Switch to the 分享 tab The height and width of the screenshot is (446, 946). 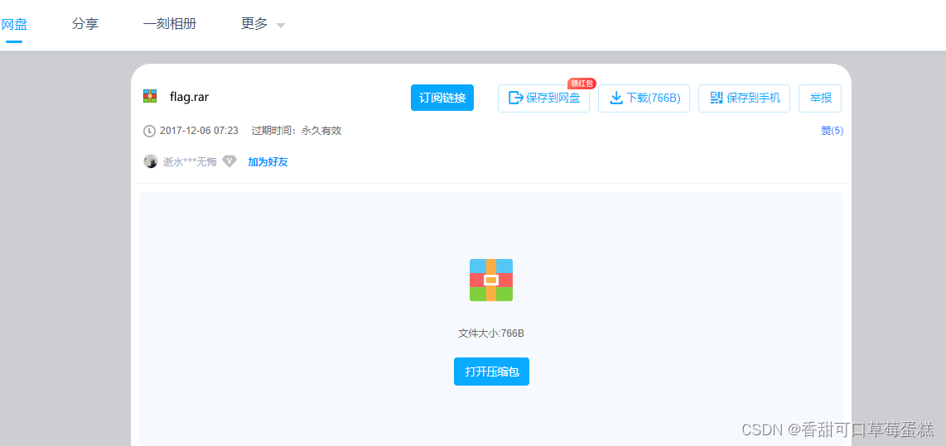(85, 24)
